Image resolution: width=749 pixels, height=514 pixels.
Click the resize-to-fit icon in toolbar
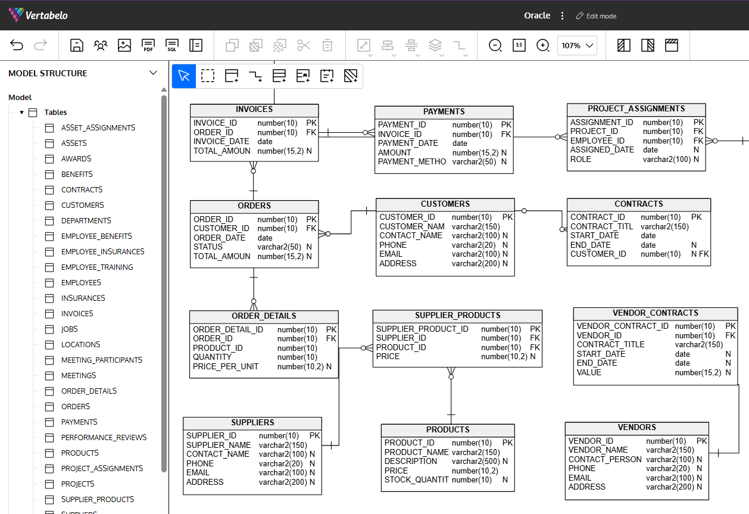pos(364,45)
